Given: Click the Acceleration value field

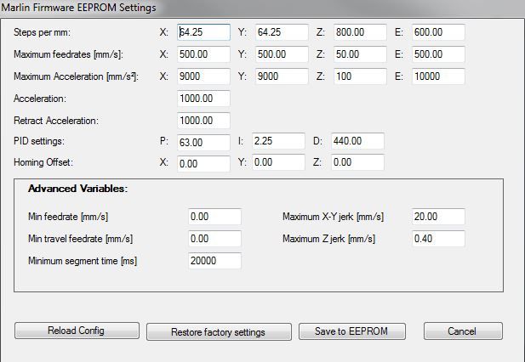Looking at the screenshot, I should [x=203, y=99].
